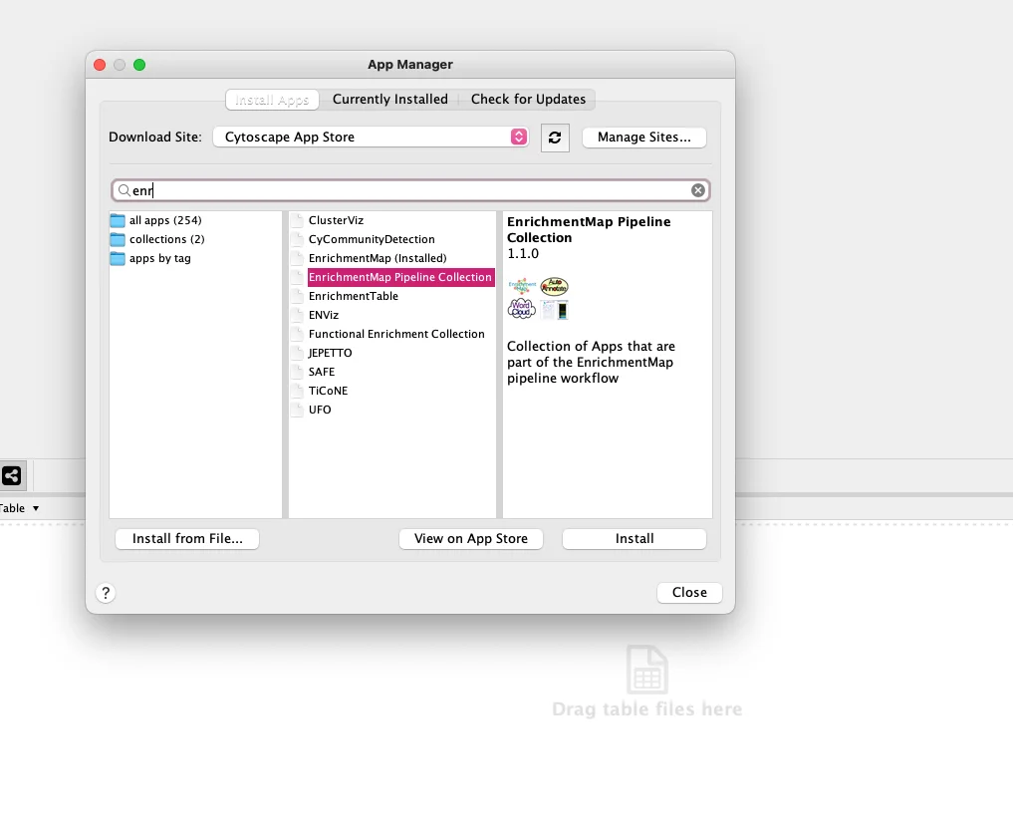Viewport: 1013px width, 834px height.
Task: Switch to the Check for Updates tab
Action: pyautogui.click(x=528, y=100)
